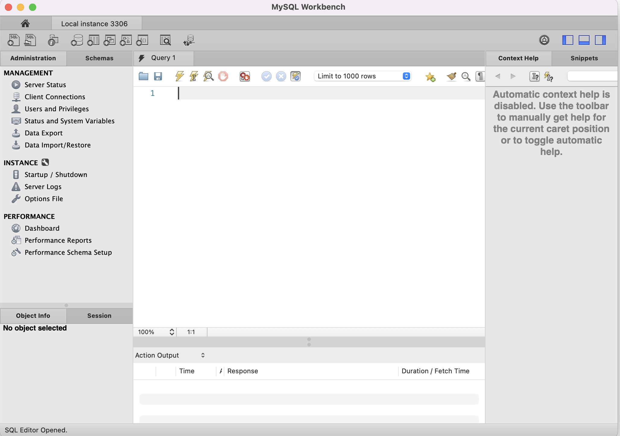This screenshot has height=436, width=620.
Task: Click the Reconnect to DBMS icon
Action: click(189, 40)
